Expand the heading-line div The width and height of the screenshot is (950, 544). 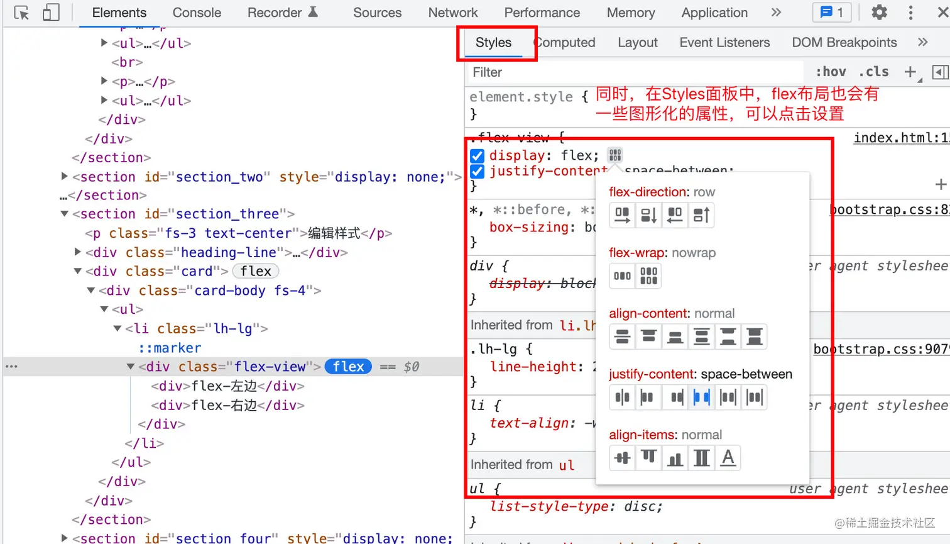(x=78, y=252)
